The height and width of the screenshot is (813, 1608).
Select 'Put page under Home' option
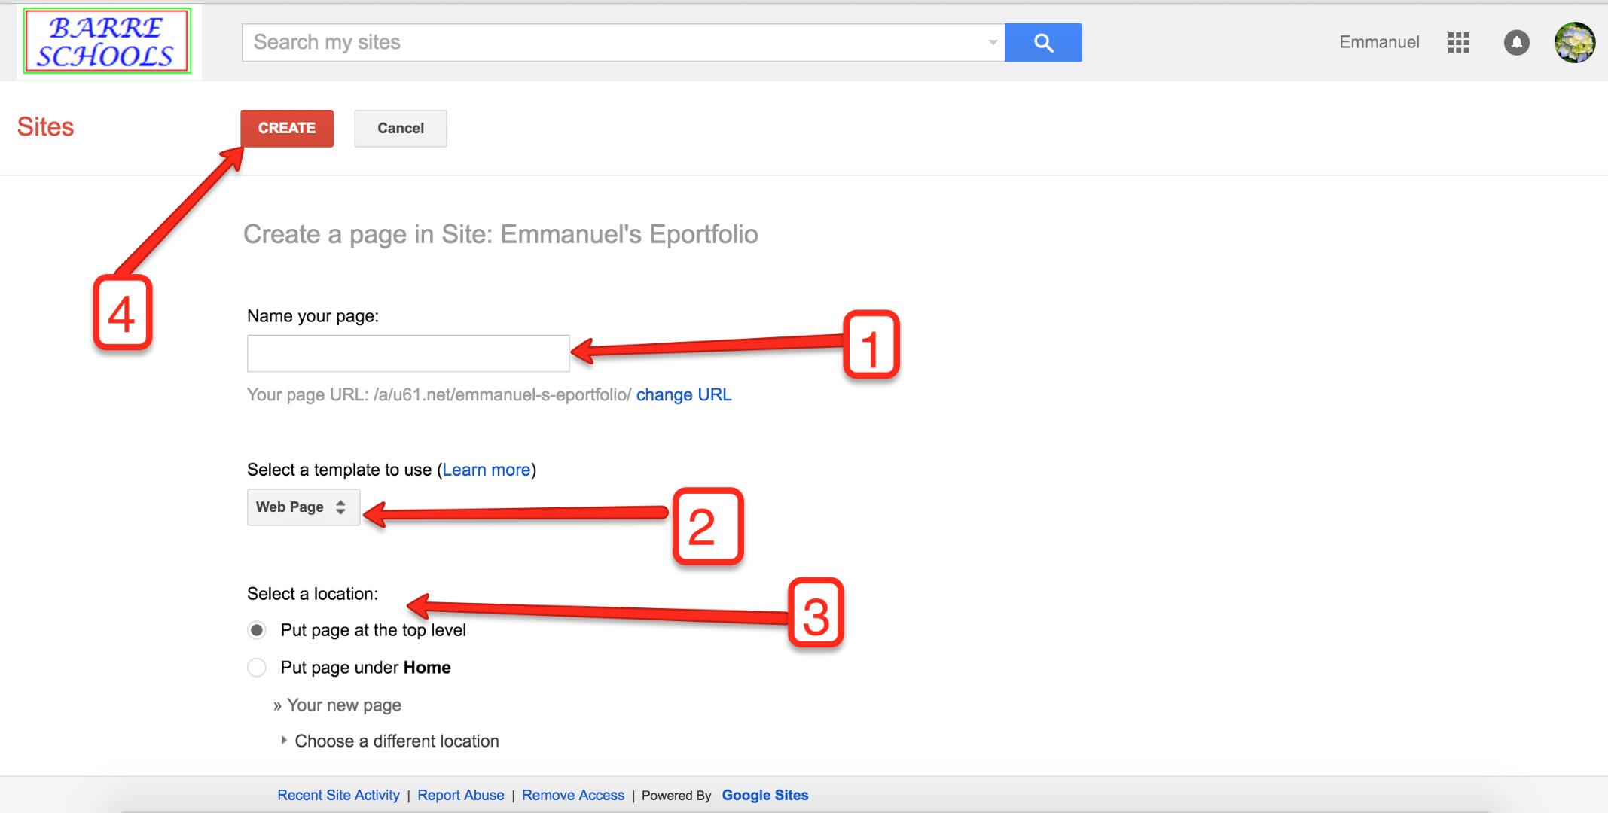click(x=257, y=668)
